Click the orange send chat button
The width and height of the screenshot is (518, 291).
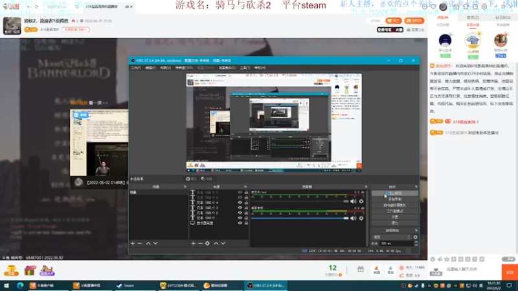[x=510, y=272]
